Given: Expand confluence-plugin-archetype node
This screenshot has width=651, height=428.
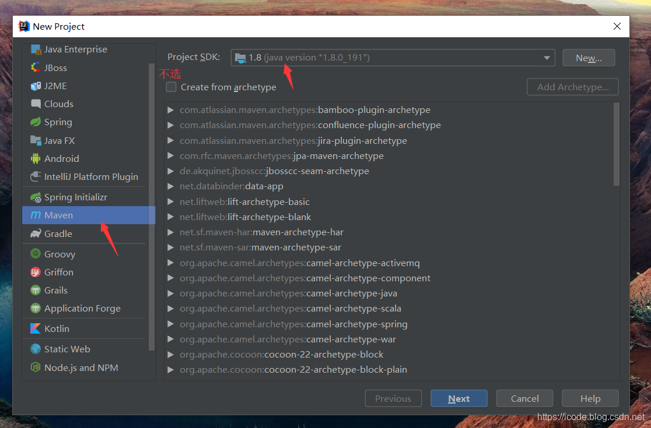Looking at the screenshot, I should pos(170,125).
